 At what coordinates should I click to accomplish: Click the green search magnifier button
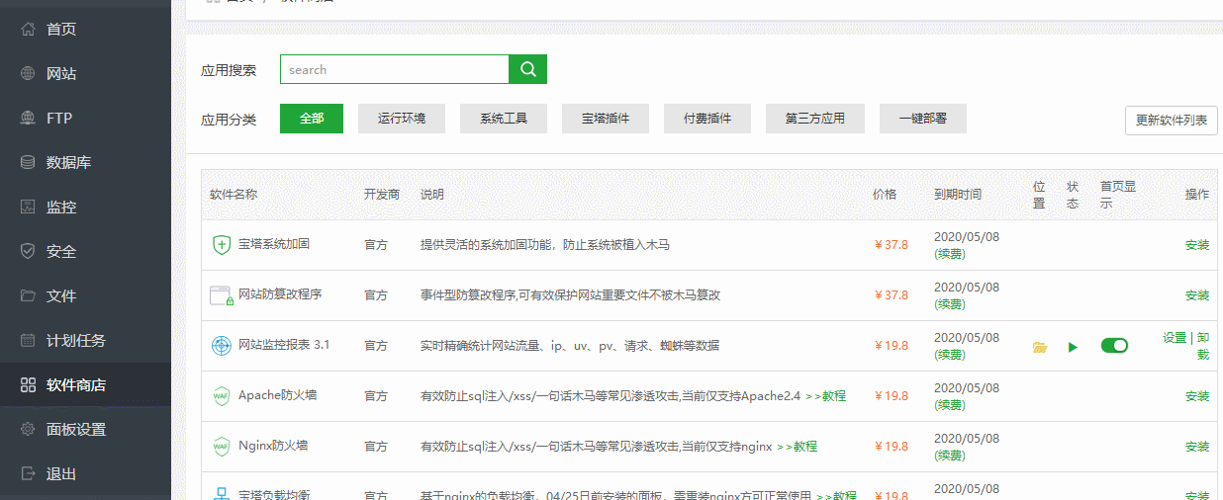[527, 69]
